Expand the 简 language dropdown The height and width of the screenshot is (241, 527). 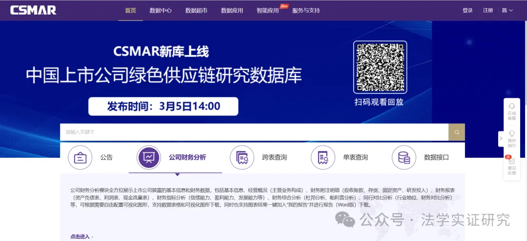[x=507, y=10]
